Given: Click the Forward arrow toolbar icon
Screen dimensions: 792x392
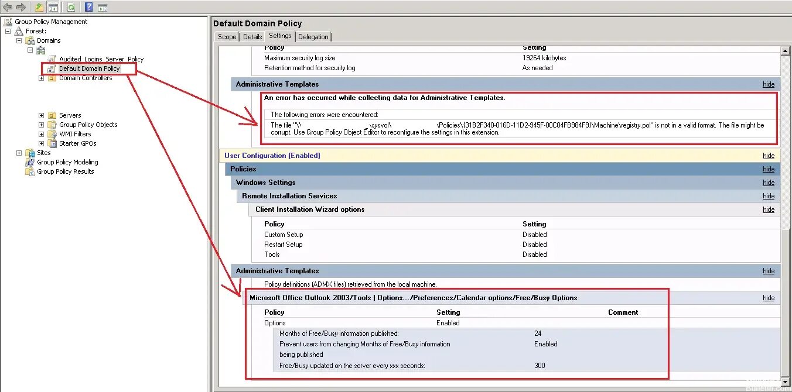Looking at the screenshot, I should (21, 7).
